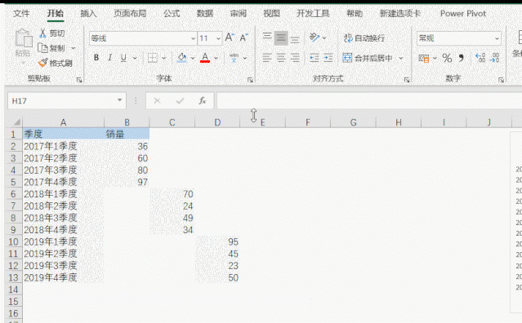Click the Copy (复制) icon
This screenshot has width=522, height=323.
pyautogui.click(x=42, y=48)
